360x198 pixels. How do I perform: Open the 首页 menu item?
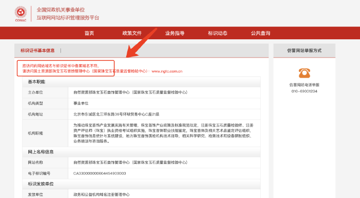point(89,33)
